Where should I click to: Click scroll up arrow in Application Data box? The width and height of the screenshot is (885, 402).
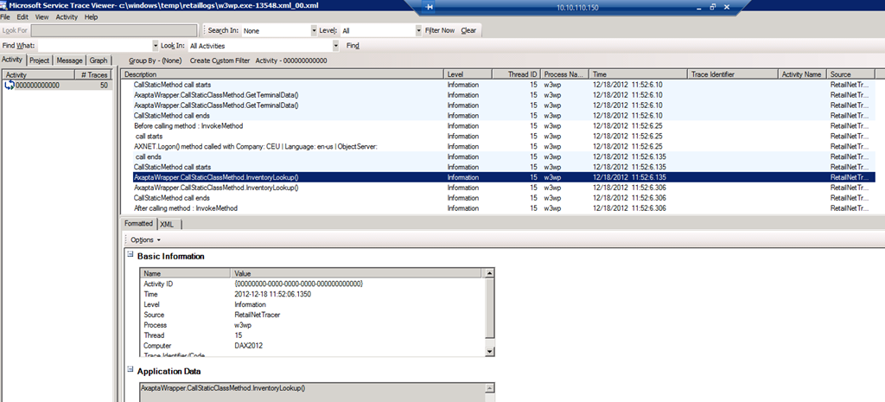click(x=489, y=388)
